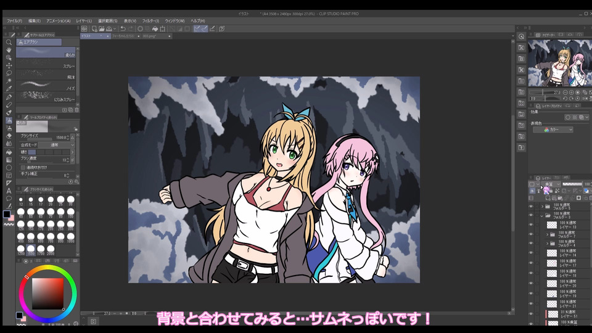Open the ファイル(F) menu
The image size is (592, 333).
pyautogui.click(x=14, y=21)
